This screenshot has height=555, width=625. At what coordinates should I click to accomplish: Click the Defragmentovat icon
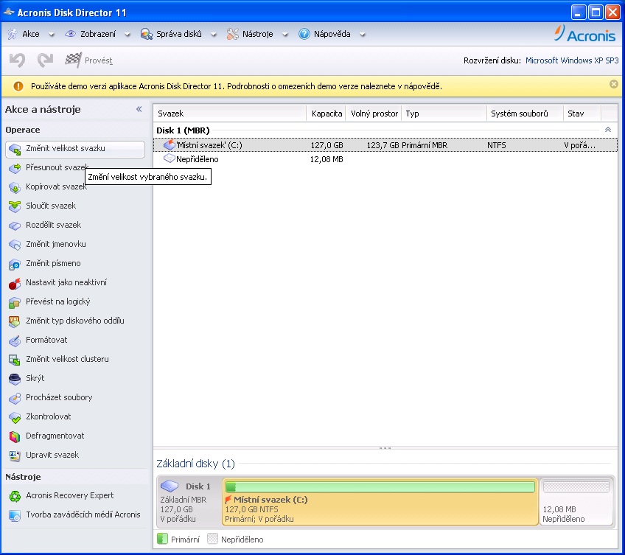15,436
